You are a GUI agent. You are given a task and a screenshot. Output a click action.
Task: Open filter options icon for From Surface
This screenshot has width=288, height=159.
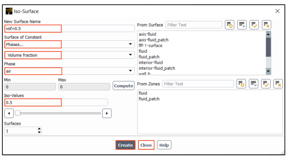[x=242, y=25]
